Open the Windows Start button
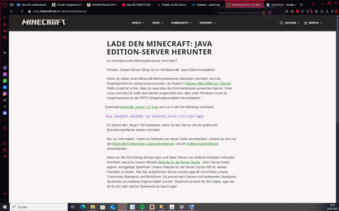The height and width of the screenshot is (211, 339). [5, 207]
